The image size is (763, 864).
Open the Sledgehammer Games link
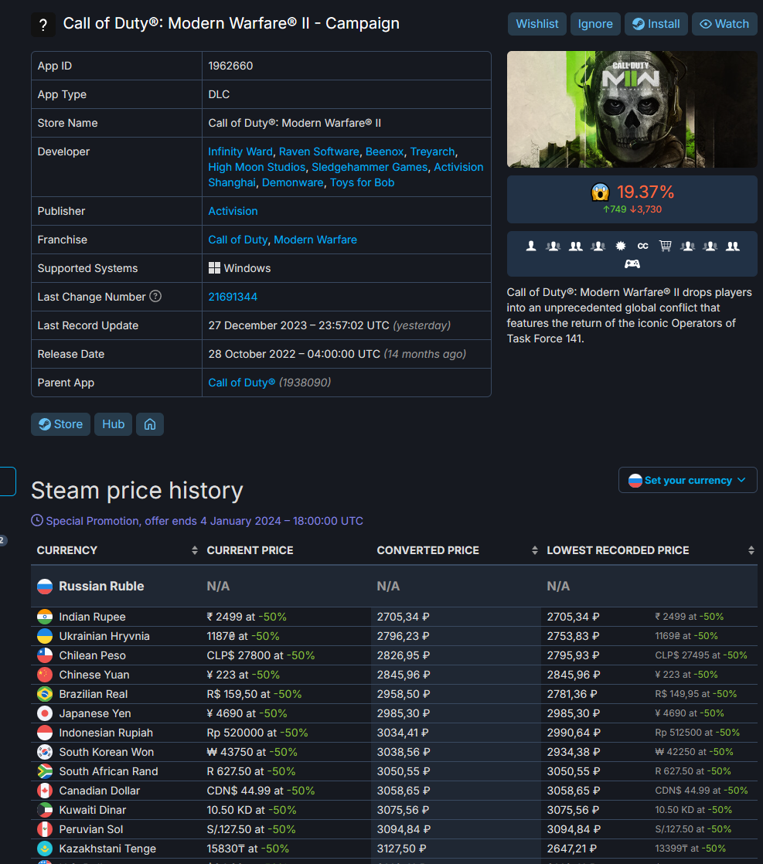coord(370,167)
